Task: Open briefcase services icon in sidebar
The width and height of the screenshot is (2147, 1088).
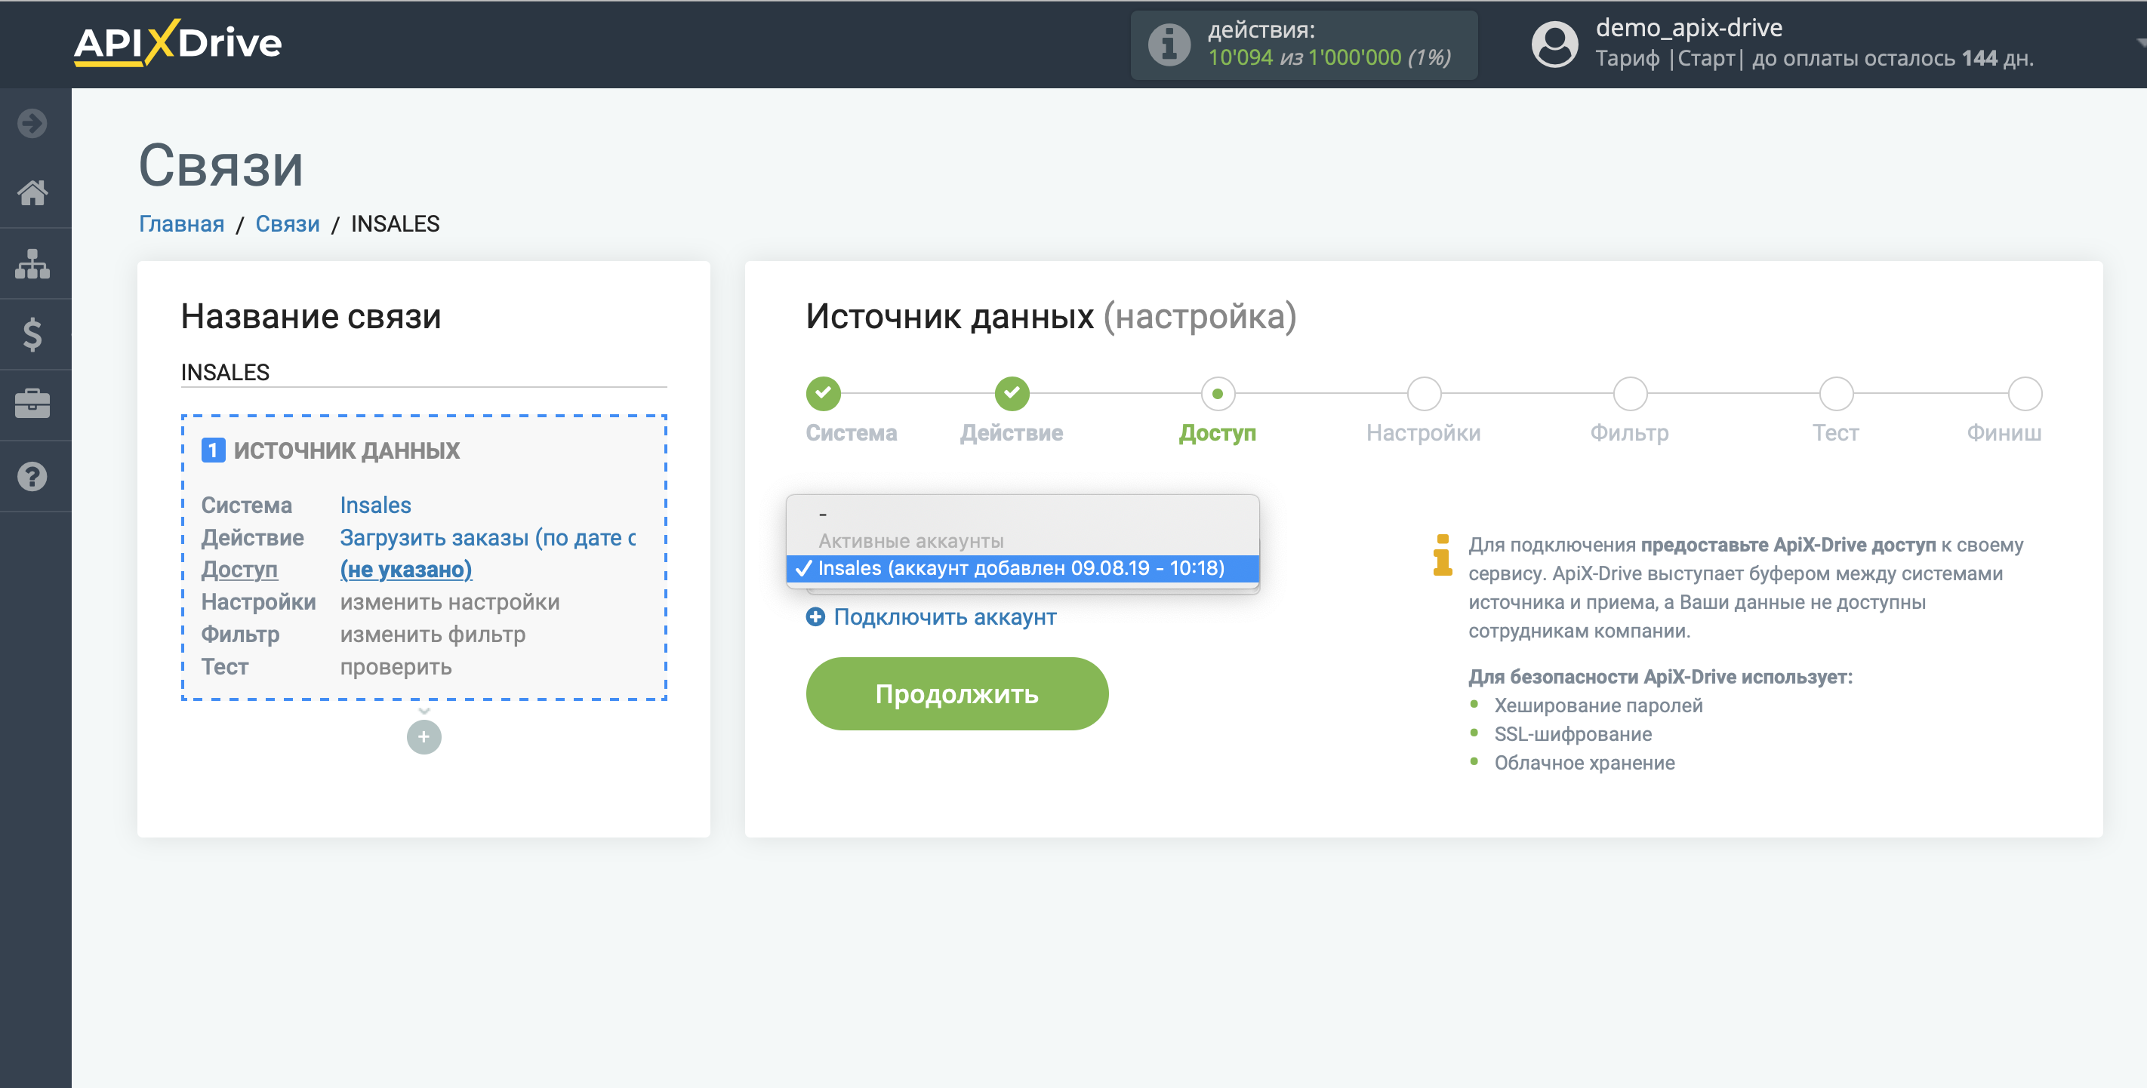Action: point(32,404)
